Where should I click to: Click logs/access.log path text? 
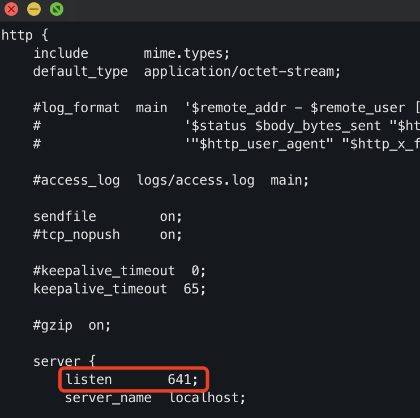coord(195,180)
